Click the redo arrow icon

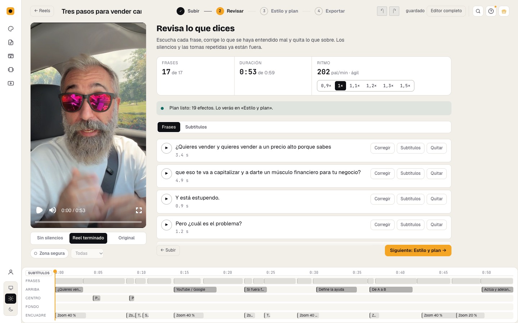point(394,11)
